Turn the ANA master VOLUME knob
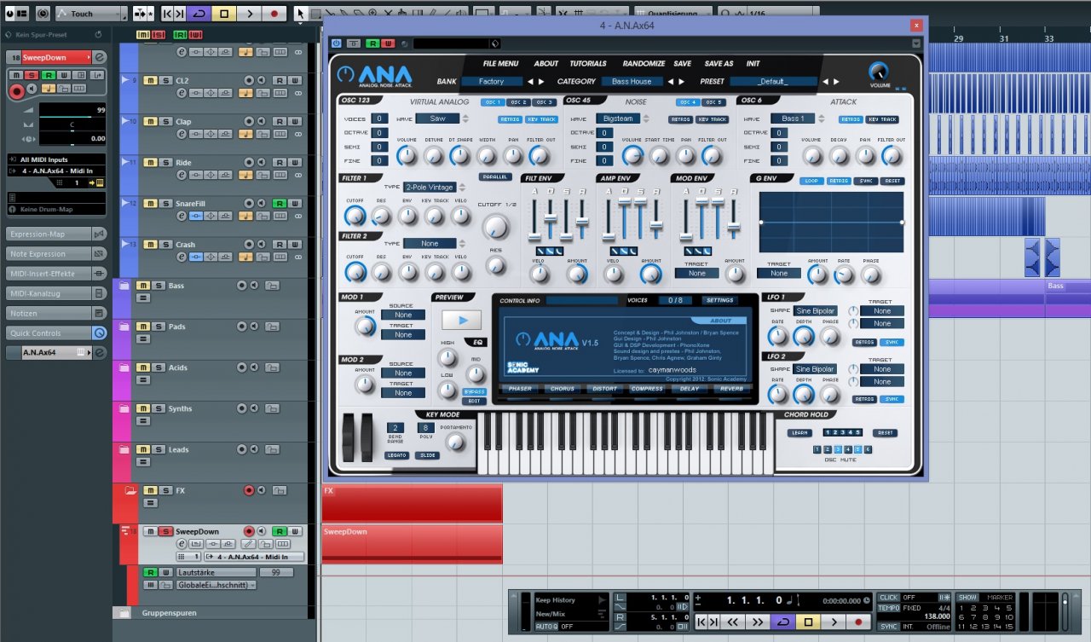This screenshot has height=642, width=1091. click(878, 72)
